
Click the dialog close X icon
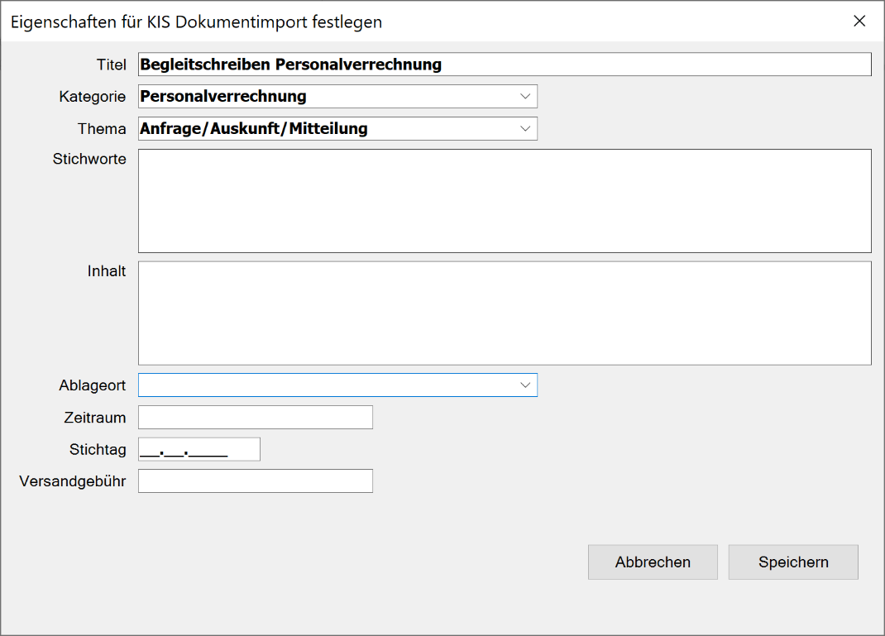click(x=859, y=22)
